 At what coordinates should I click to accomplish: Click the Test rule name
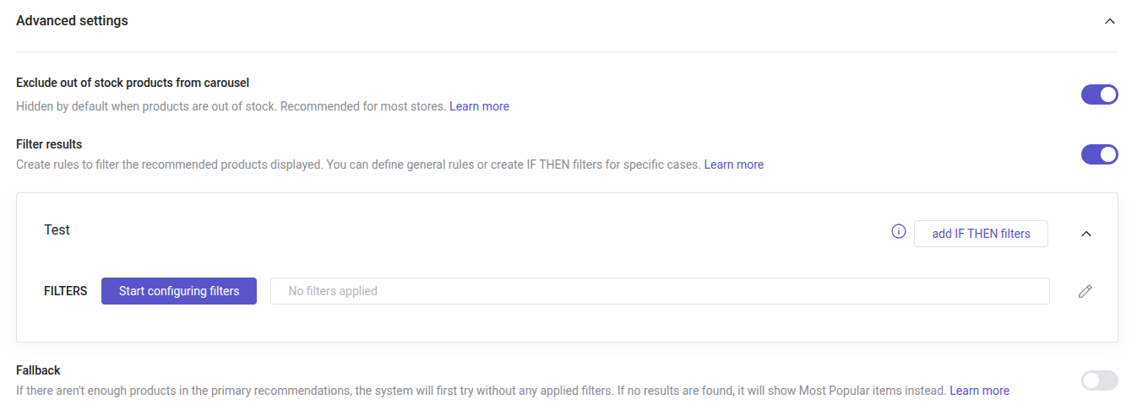57,229
